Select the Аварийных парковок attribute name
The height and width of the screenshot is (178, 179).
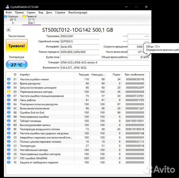(x=46, y=137)
